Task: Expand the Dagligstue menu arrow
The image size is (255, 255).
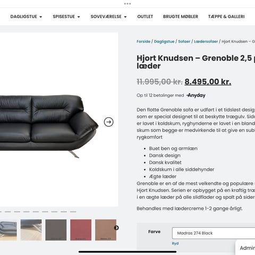Action: [41, 17]
